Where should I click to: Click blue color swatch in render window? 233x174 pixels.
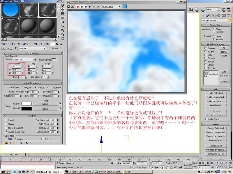(x=125, y=7)
